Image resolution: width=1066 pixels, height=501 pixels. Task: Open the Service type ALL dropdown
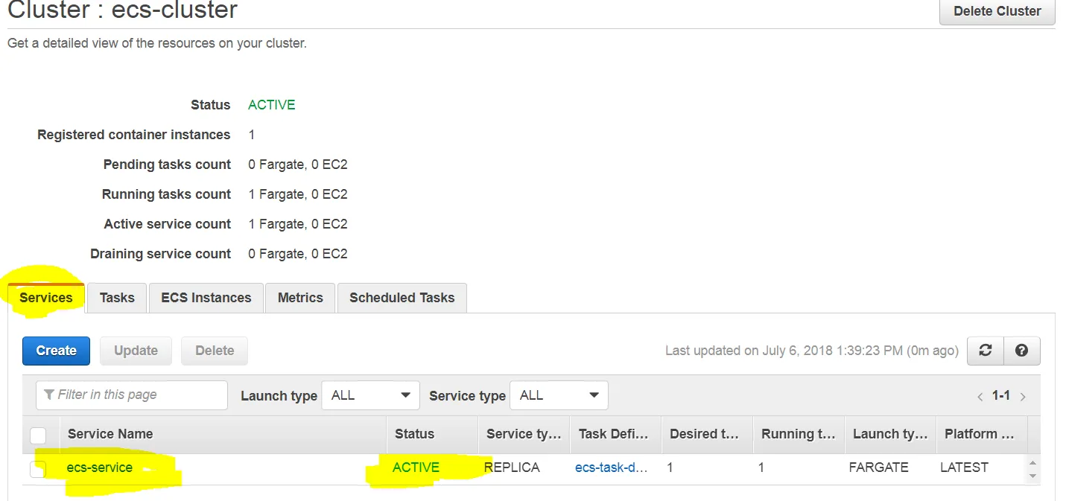(x=559, y=395)
